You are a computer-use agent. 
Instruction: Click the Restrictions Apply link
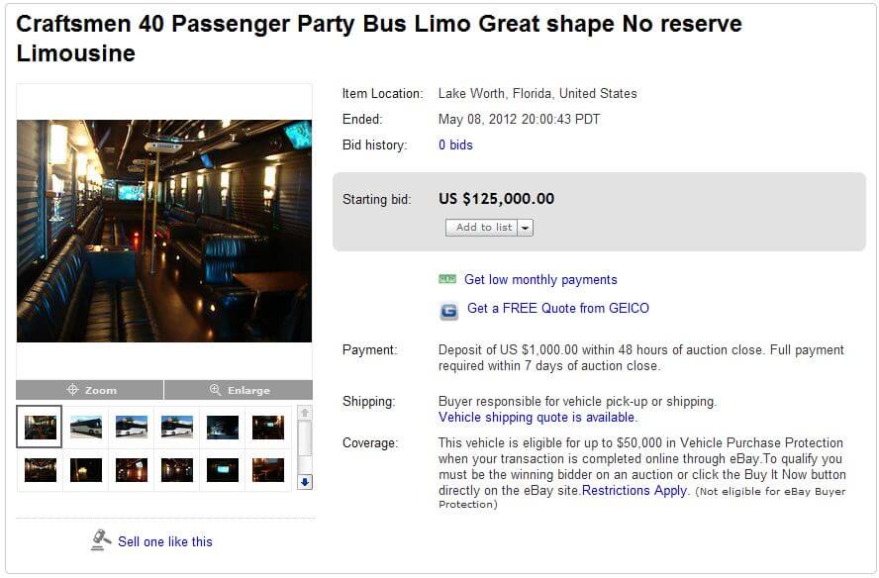tap(635, 491)
